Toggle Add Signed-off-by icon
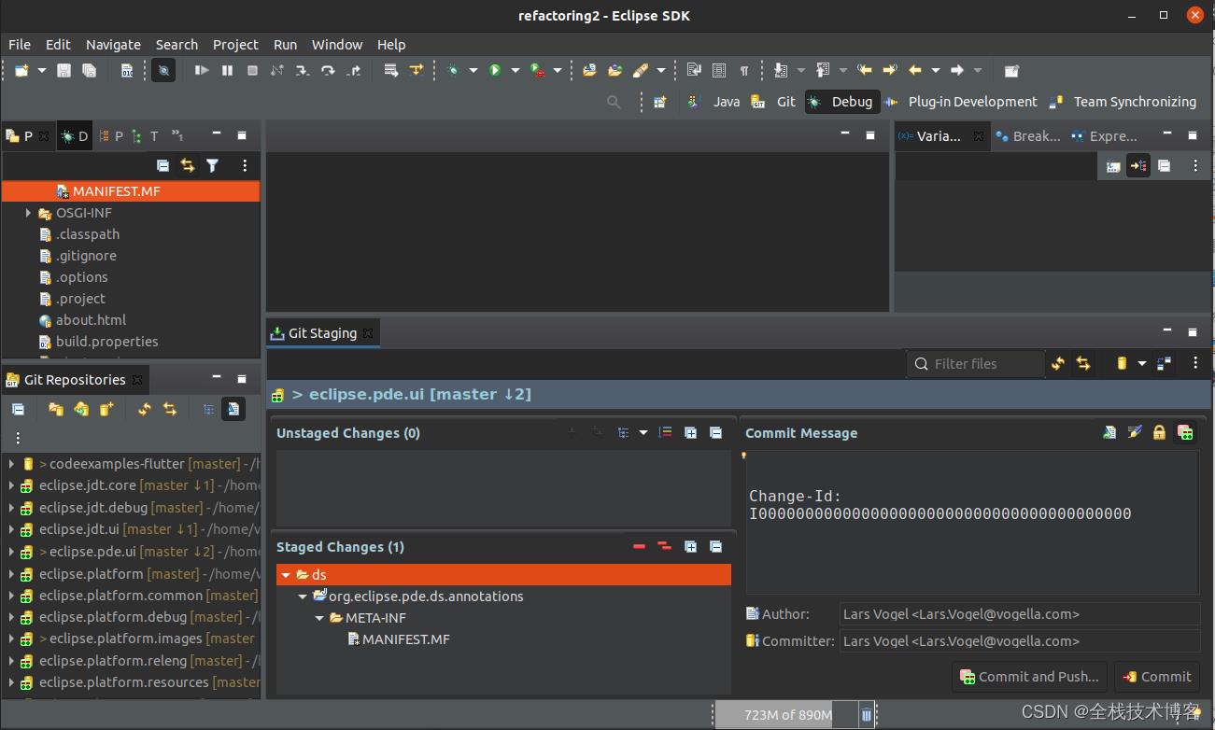 pos(1135,433)
